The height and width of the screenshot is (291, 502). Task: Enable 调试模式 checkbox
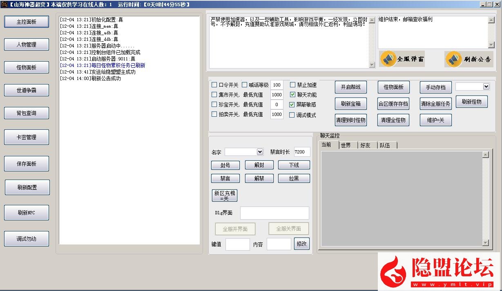coord(292,115)
